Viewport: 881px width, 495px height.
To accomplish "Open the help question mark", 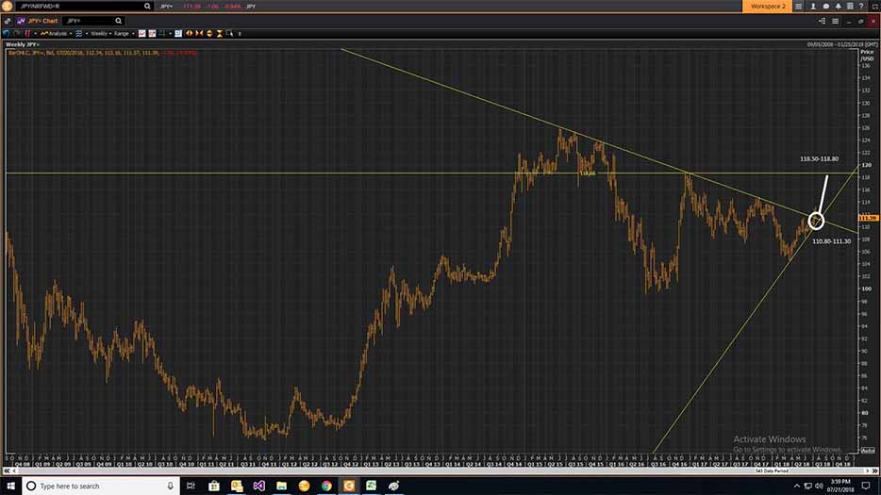I will 861,7.
